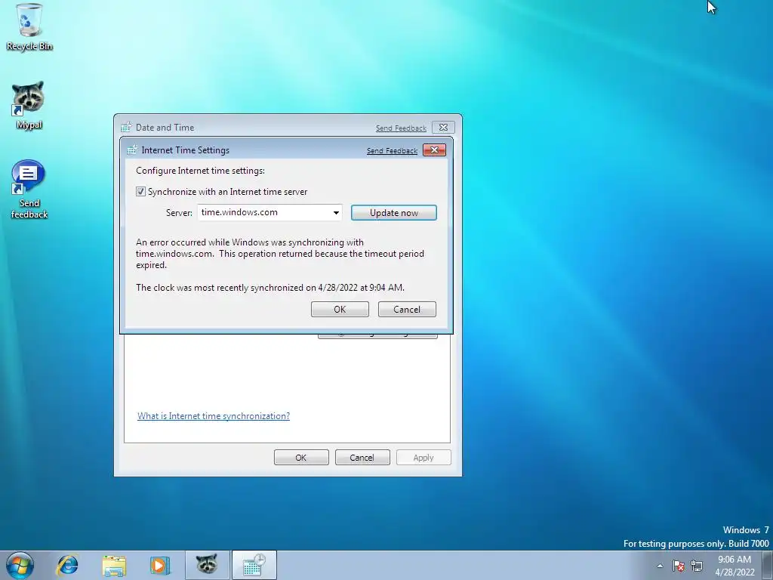
Task: Open Windows Explorer folder on taskbar
Action: tap(114, 565)
